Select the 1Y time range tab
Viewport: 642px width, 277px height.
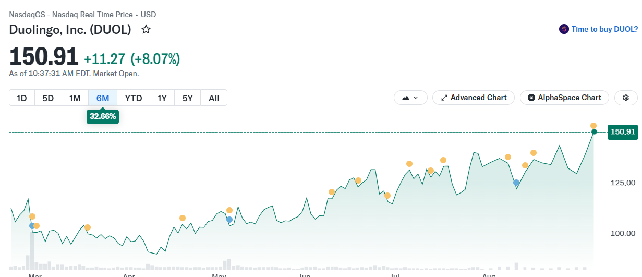click(162, 98)
